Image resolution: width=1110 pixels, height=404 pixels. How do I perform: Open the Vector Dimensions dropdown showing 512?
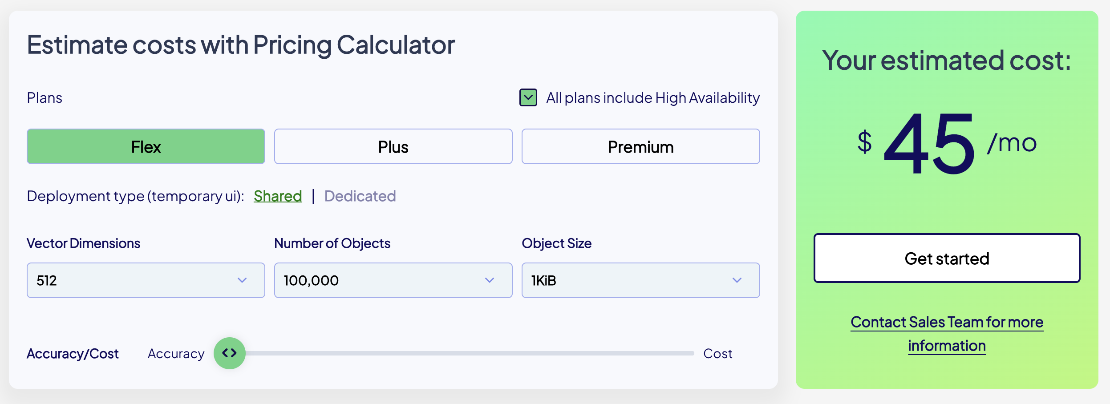pos(146,280)
